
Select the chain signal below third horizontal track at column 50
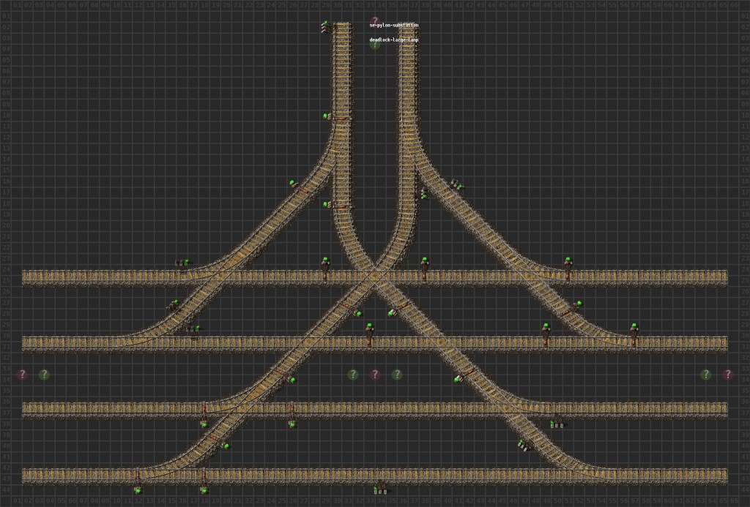(x=557, y=424)
